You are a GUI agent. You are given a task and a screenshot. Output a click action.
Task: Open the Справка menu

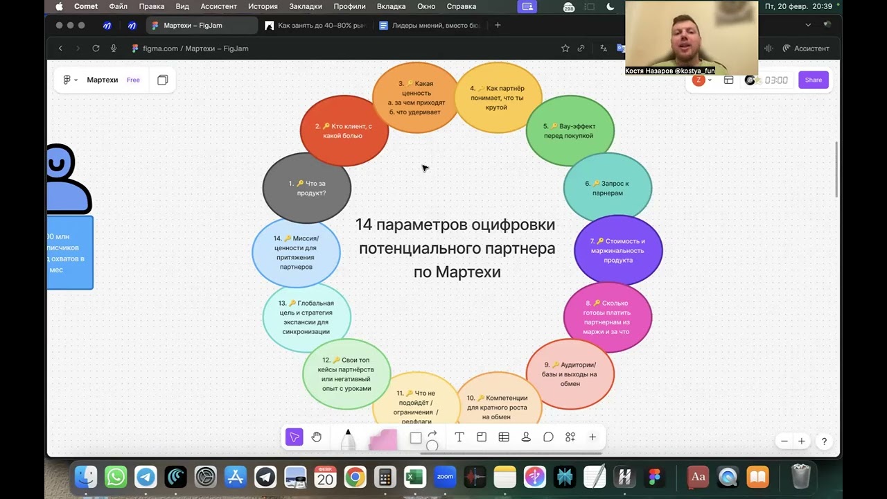(x=462, y=6)
